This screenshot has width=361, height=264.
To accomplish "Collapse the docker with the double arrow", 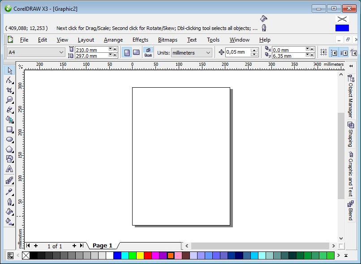I will [351, 66].
